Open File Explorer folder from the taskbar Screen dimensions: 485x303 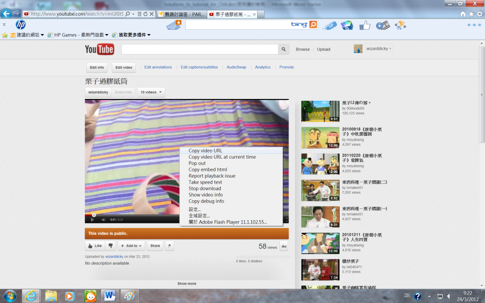(51, 296)
